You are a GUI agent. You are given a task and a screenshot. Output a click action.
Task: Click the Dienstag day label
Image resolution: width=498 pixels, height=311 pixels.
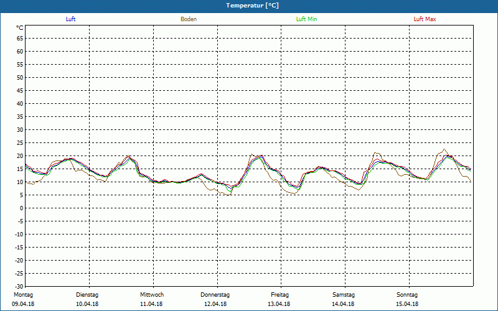tap(87, 295)
